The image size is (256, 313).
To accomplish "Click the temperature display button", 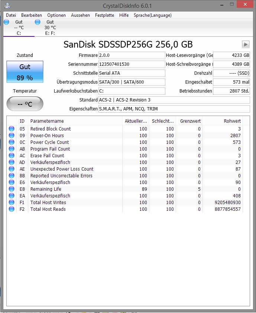I will (25, 104).
